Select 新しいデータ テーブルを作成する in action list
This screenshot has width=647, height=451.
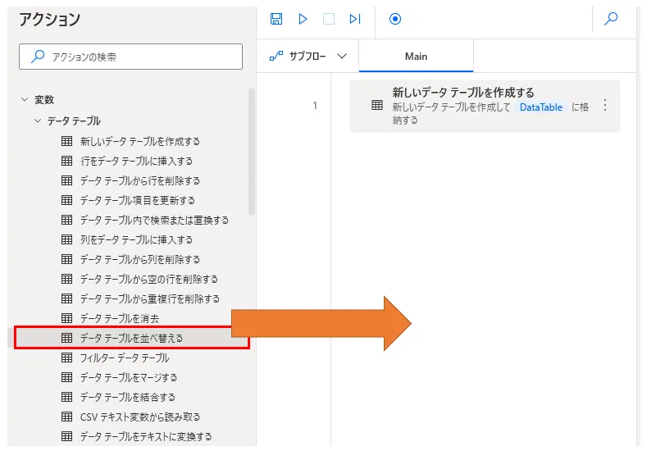(x=139, y=141)
